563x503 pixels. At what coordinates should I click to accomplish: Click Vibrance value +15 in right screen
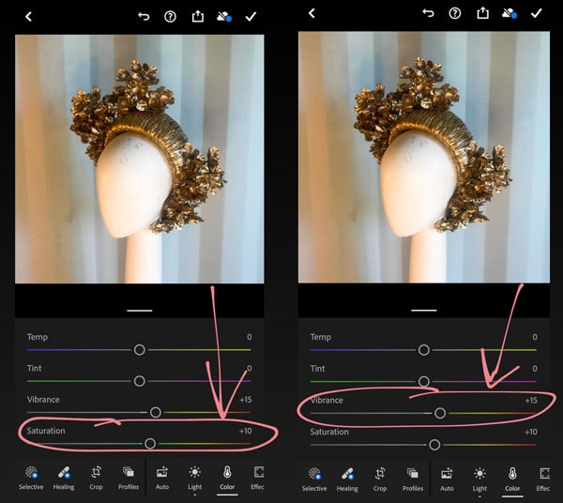[531, 401]
